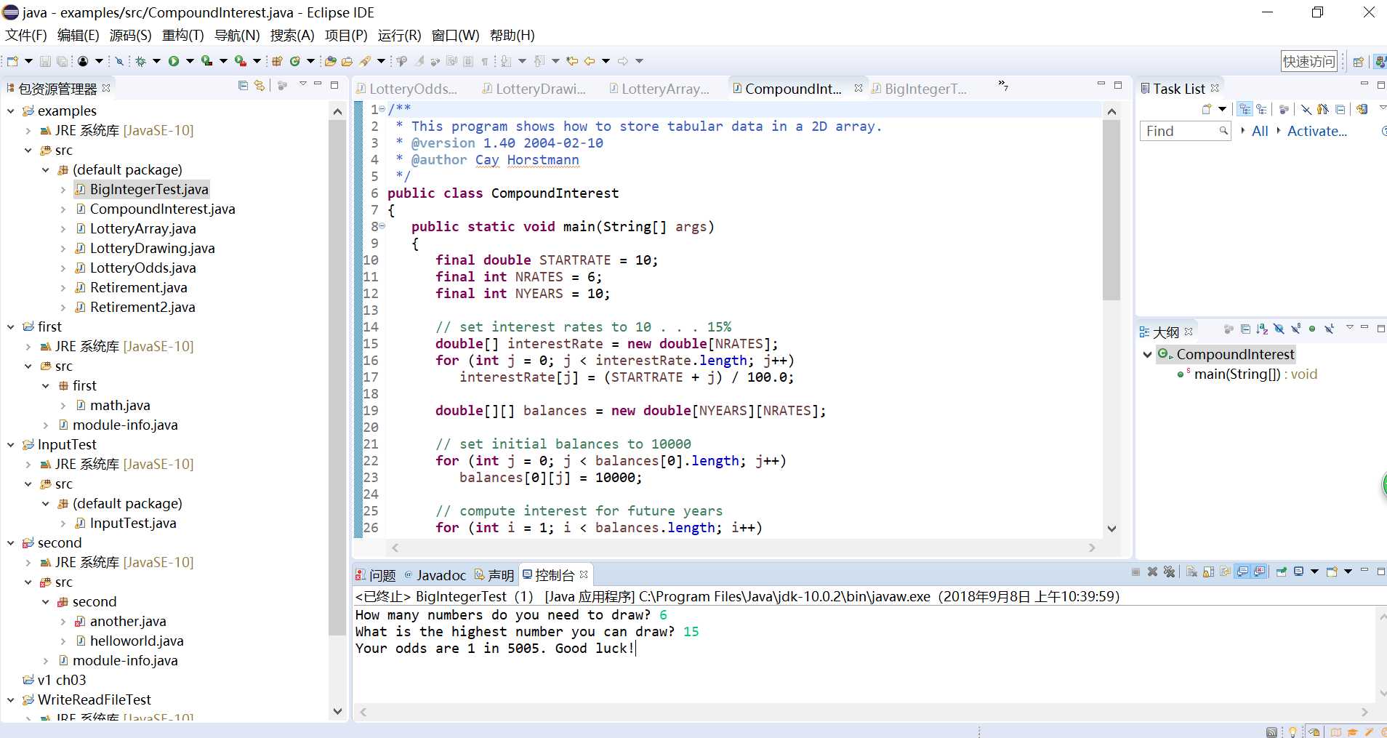Click the Synchronize Changed icon in the Task List
Image resolution: width=1387 pixels, height=738 pixels.
1362,109
